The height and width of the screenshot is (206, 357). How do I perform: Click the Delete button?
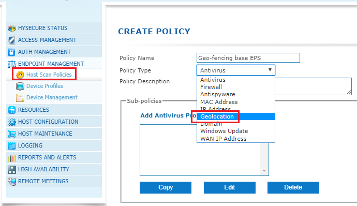coord(293,187)
